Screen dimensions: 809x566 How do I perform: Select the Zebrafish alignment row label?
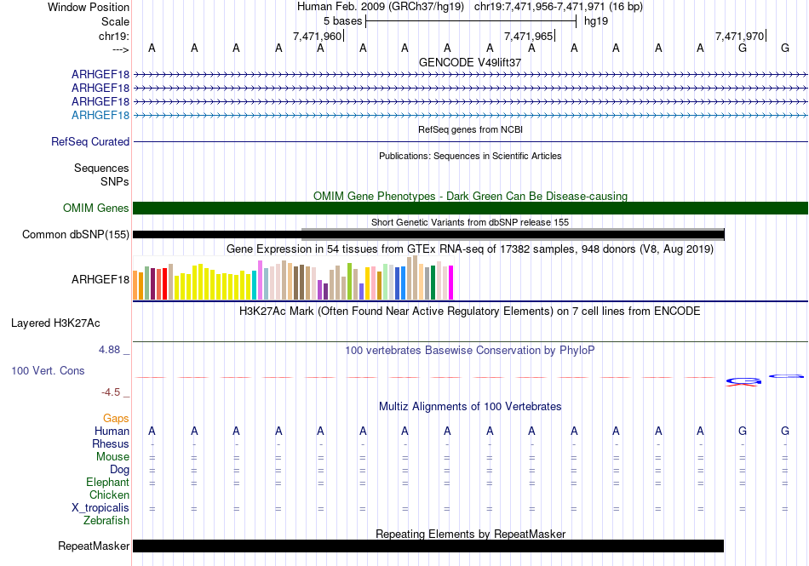[x=106, y=521]
